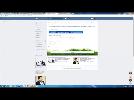This screenshot has height=100, width=134.
Task: Toggle the only group members checkbox
Action: tap(48, 47)
